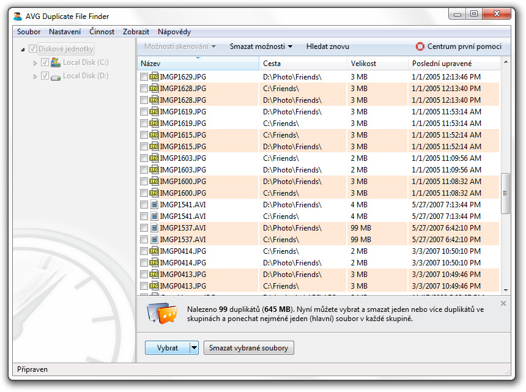526x392 pixels.
Task: Dismiss the info panel with its X
Action: [503, 303]
